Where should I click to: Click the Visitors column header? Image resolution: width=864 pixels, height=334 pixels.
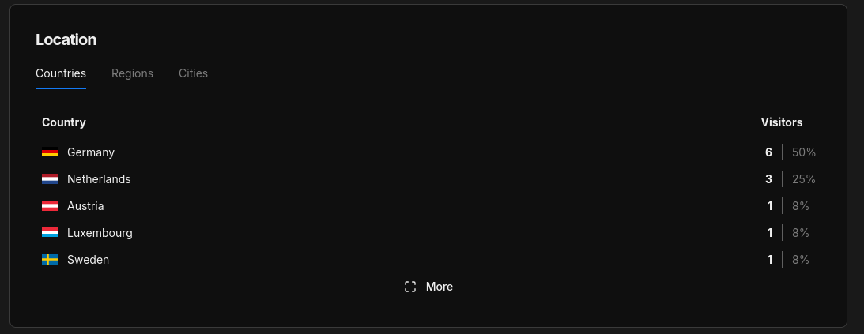point(782,122)
